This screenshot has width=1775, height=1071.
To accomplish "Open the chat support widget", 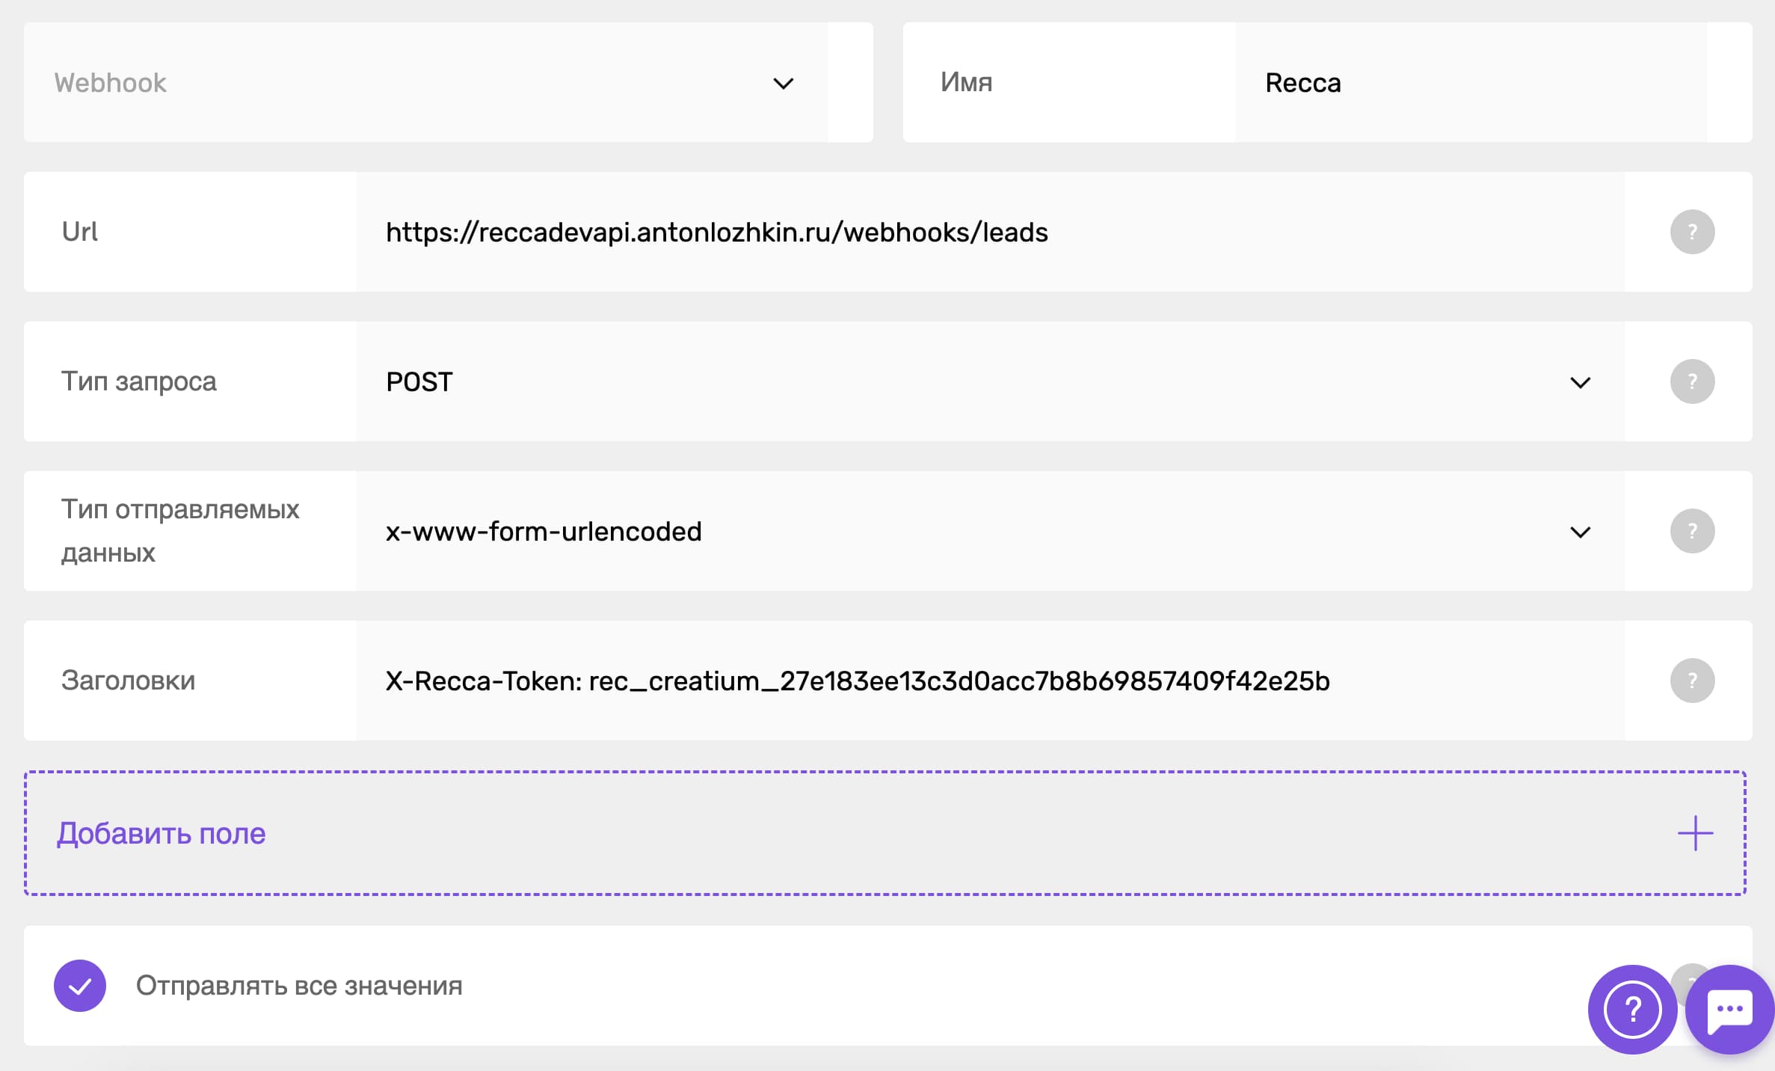I will click(1729, 1010).
